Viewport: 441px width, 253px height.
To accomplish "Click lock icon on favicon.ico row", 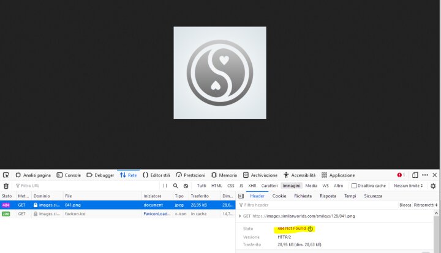I will pyautogui.click(x=36, y=214).
